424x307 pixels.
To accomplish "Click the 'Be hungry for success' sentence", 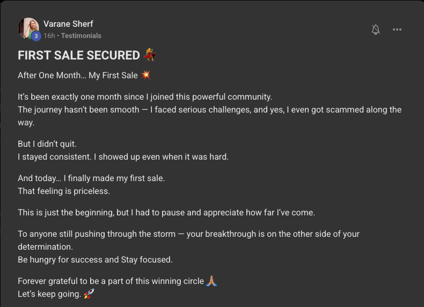I will coord(95,260).
